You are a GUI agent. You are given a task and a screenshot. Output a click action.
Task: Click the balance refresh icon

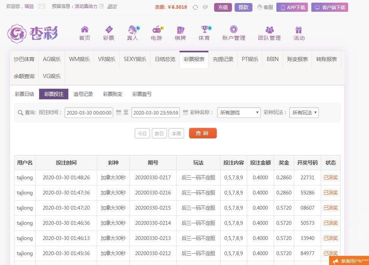pyautogui.click(x=195, y=7)
